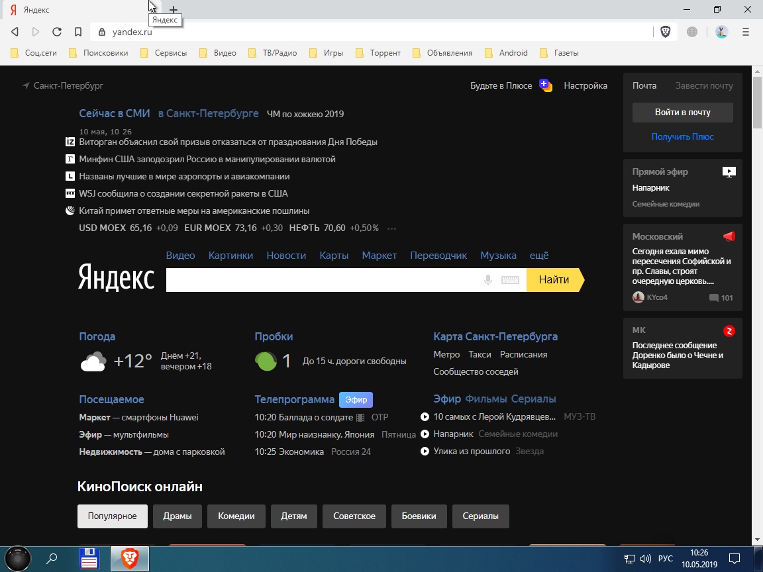Click the globe extension icon in toolbar
The height and width of the screenshot is (572, 763).
tap(692, 32)
